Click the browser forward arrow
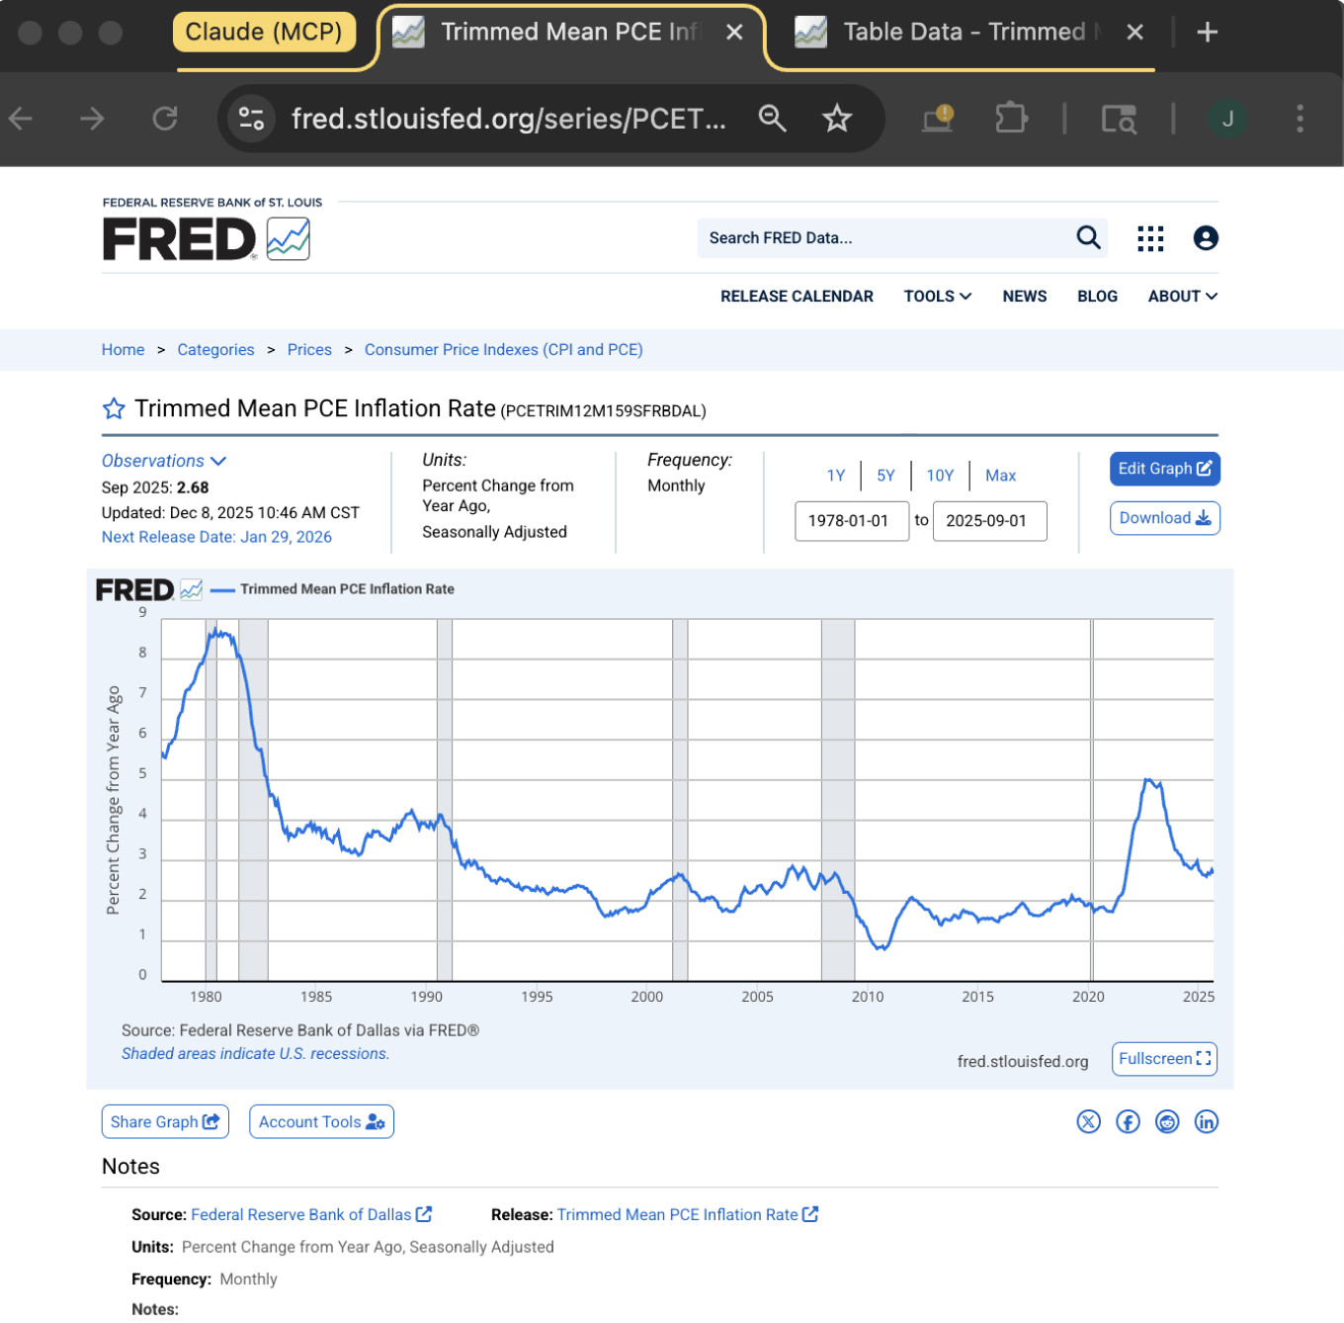This screenshot has height=1323, width=1344. (92, 119)
